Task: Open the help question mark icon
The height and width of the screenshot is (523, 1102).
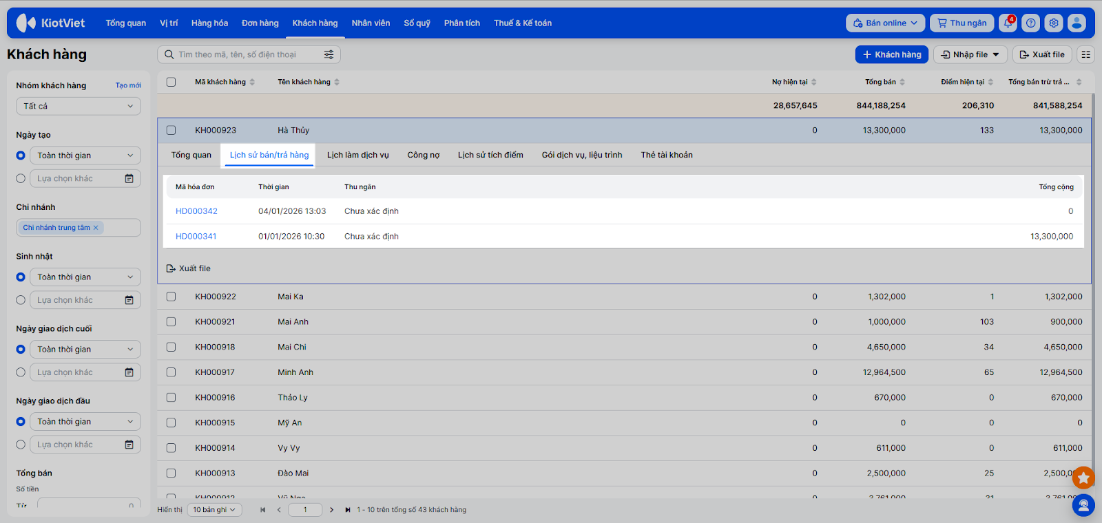Action: (1031, 23)
